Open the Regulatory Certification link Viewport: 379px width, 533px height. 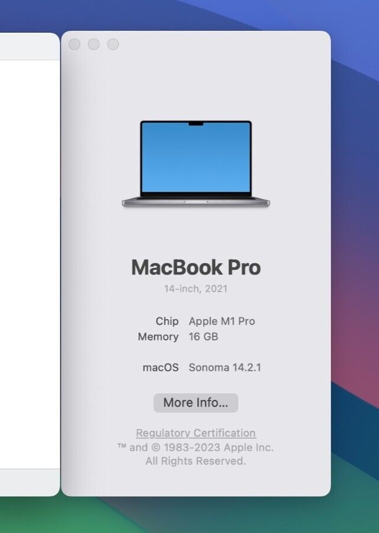tap(196, 433)
